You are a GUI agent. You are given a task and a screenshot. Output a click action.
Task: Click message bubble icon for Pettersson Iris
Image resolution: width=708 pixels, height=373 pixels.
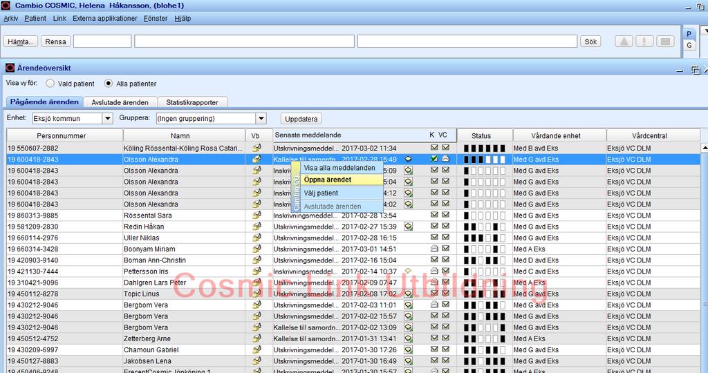(408, 271)
